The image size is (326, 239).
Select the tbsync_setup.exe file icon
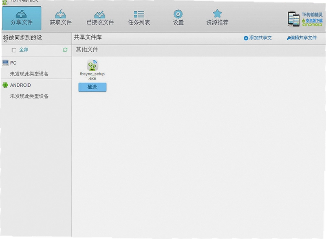(x=93, y=65)
